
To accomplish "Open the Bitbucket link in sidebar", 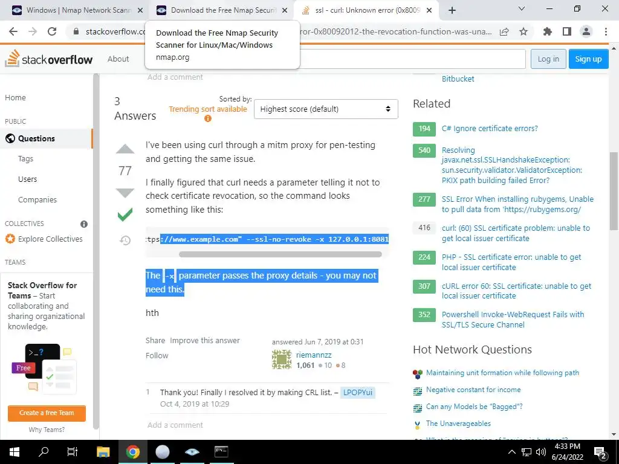I will 458,79.
